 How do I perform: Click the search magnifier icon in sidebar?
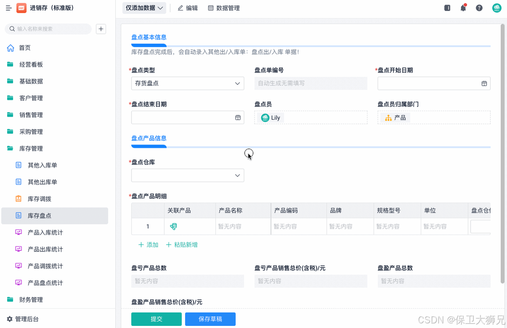pos(12,29)
